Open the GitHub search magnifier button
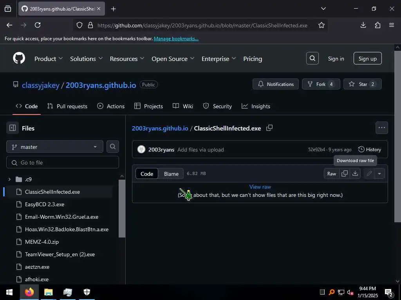 [x=312, y=59]
